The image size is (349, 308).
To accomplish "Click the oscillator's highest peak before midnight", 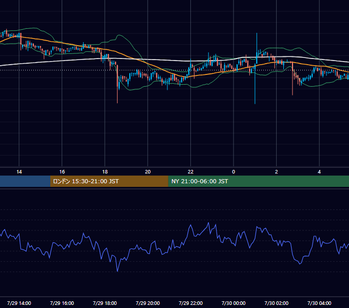I will (208, 223).
